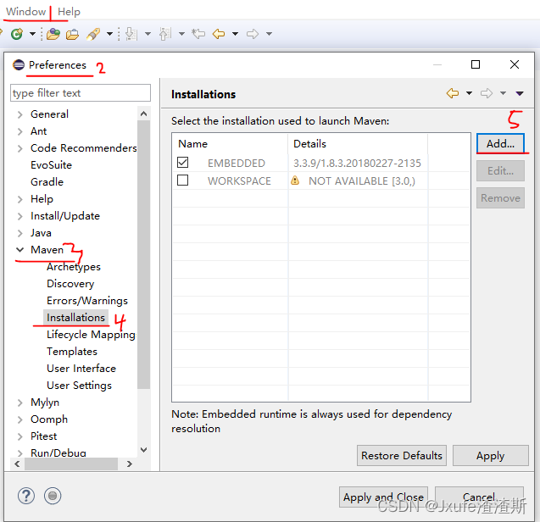Viewport: 540px width, 522px height.
Task: Open toolbar back history dropdown
Action: [235, 34]
